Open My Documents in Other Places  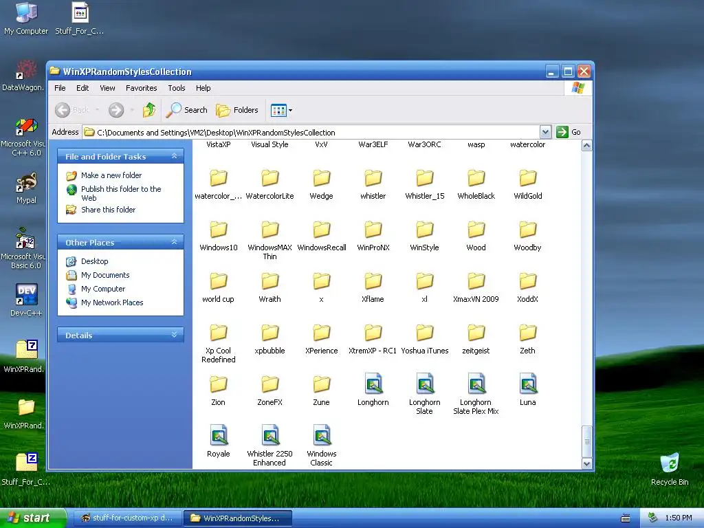105,275
